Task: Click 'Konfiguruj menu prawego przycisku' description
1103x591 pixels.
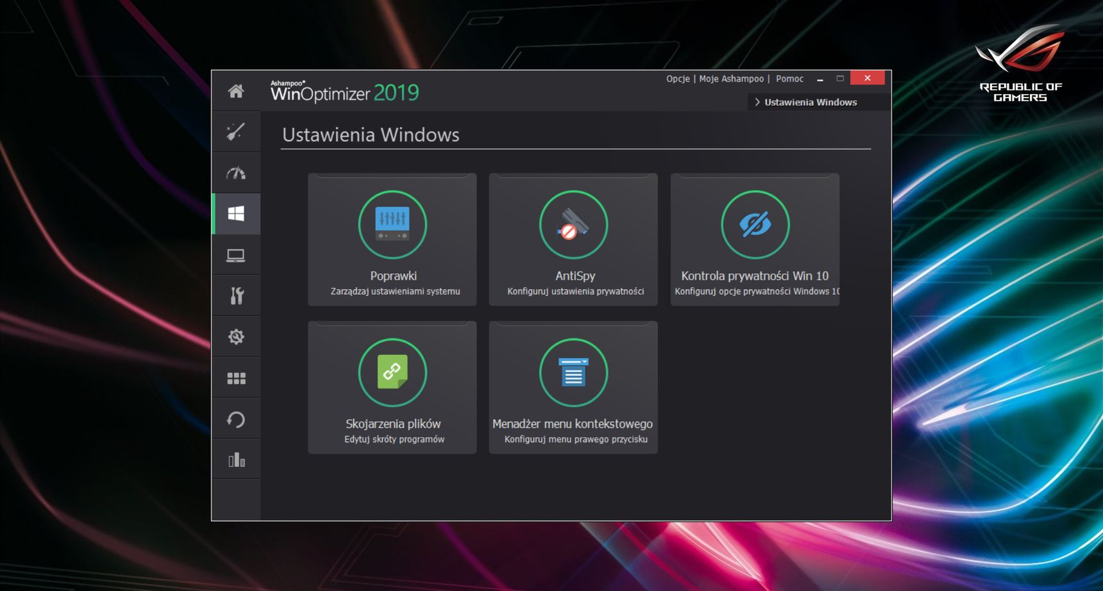Action: click(x=576, y=439)
